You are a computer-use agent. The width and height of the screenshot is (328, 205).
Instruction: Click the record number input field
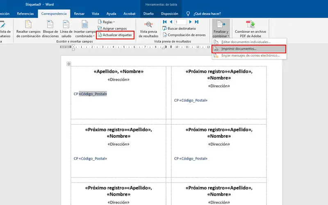(x=180, y=22)
